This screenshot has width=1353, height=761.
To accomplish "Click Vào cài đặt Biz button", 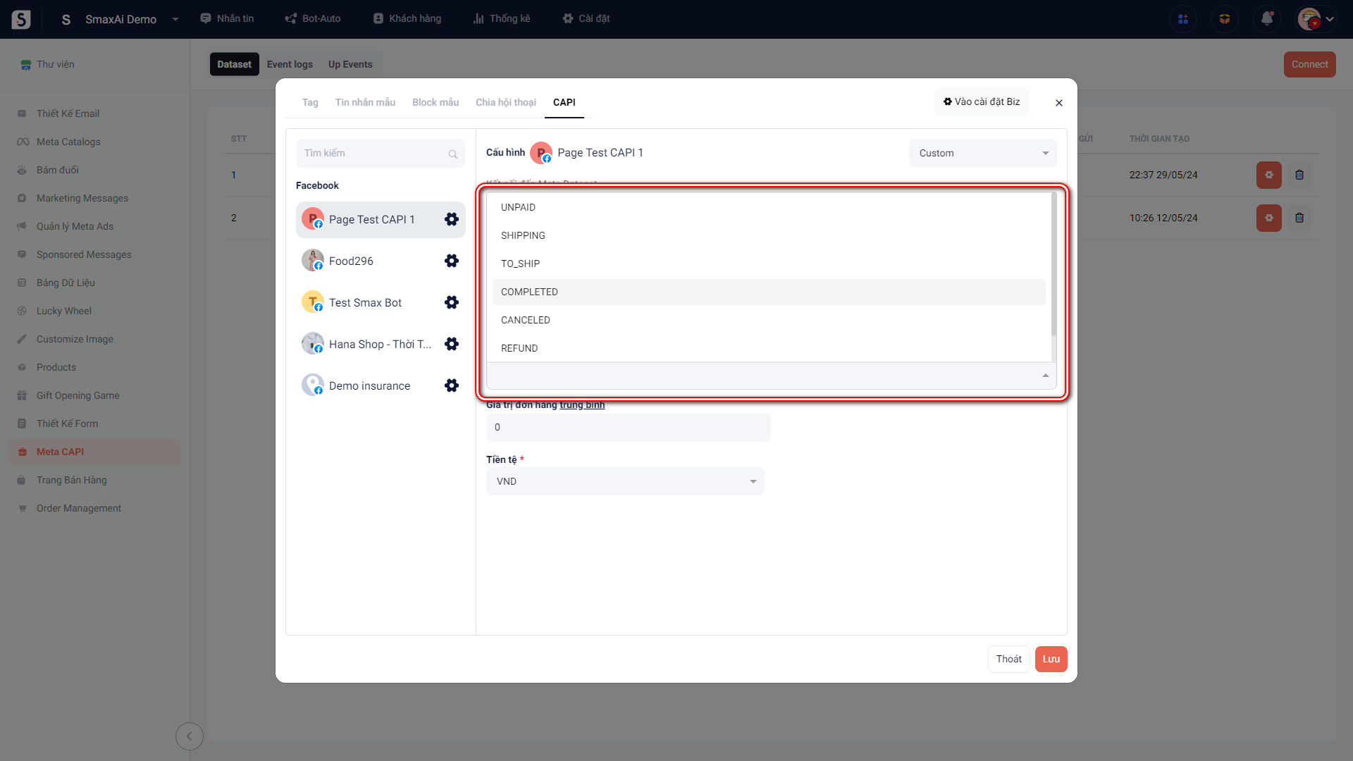I will coord(982,101).
